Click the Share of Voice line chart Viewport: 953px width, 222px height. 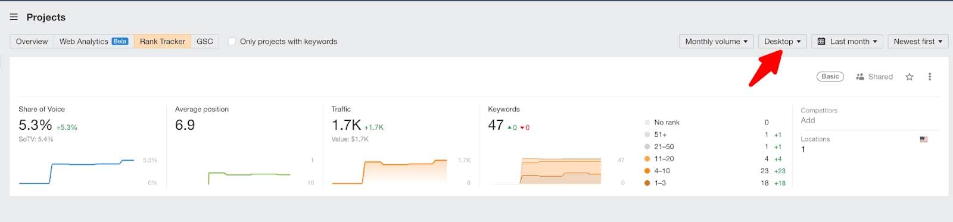pos(77,172)
